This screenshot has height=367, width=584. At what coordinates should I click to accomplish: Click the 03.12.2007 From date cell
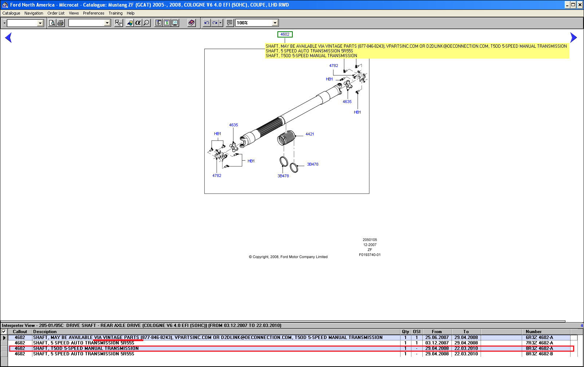[437, 343]
